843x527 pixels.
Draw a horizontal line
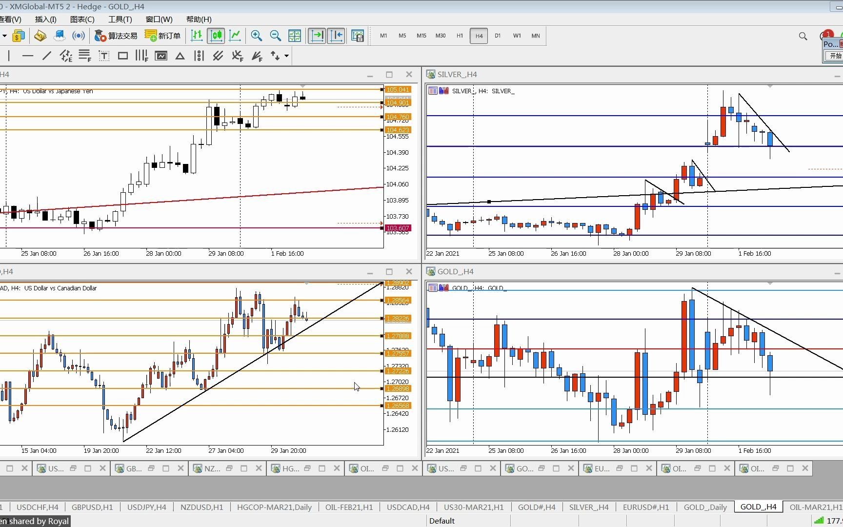click(x=28, y=56)
